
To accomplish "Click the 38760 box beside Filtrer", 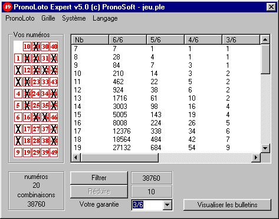I will click(152, 178).
